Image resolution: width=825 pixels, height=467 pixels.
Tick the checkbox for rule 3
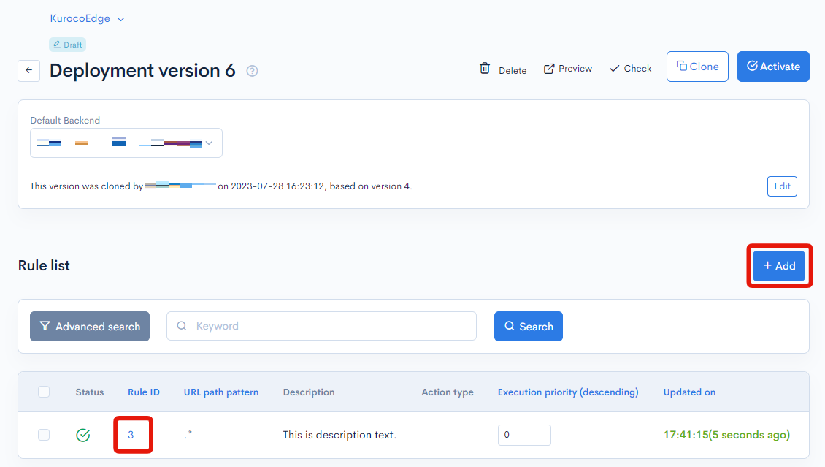pos(44,435)
